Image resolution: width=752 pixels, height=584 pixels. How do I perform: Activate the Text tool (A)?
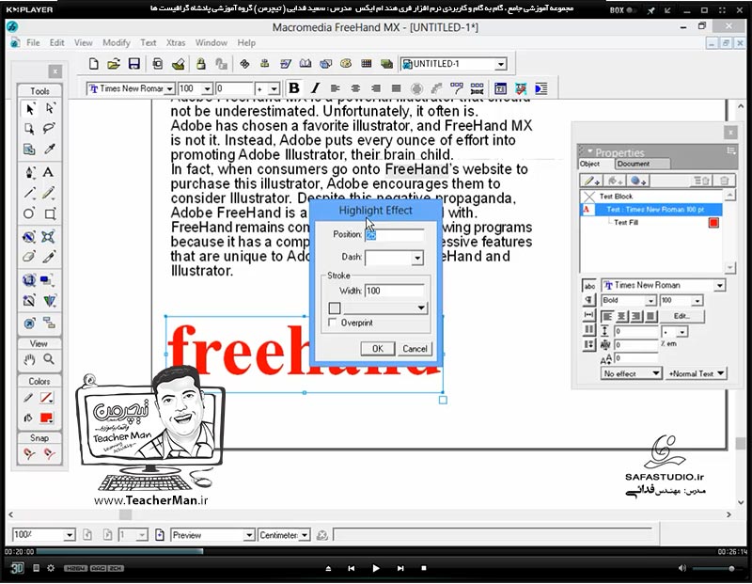coord(49,172)
